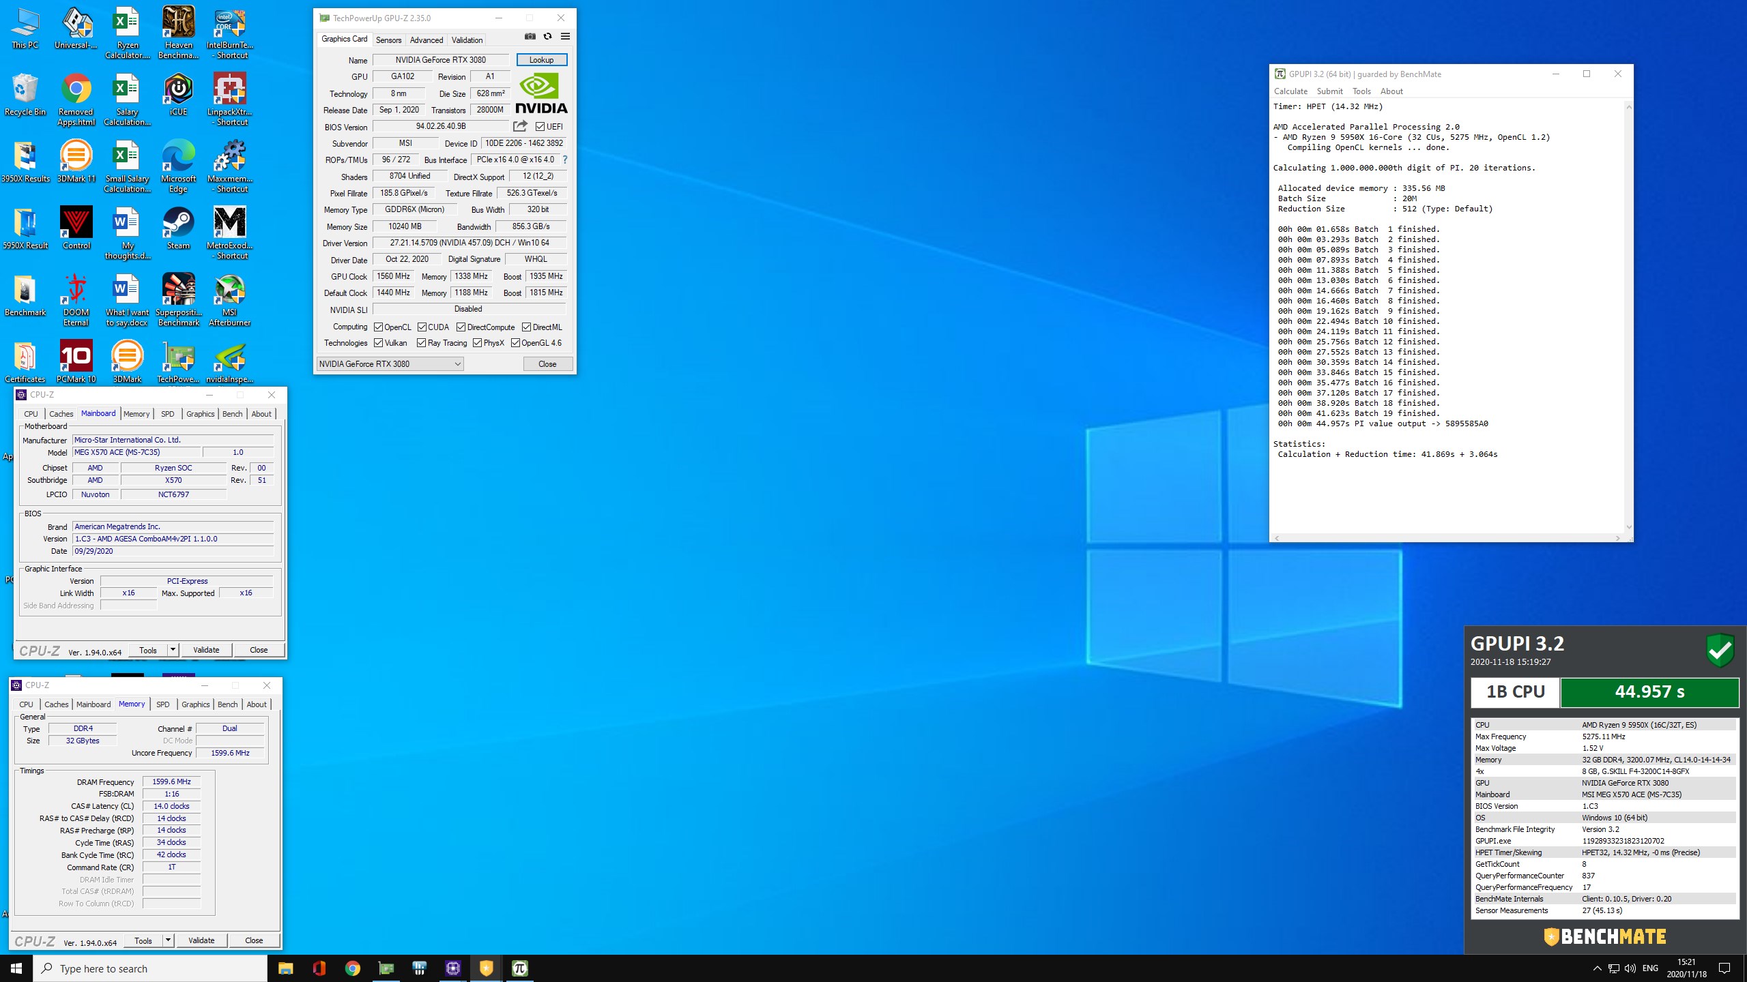Image resolution: width=1747 pixels, height=982 pixels.
Task: Click the bus interface question mark icon
Action: 565,160
